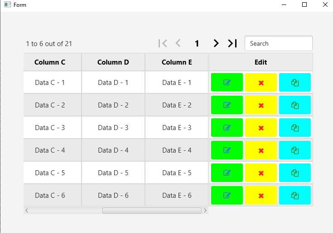This screenshot has width=333, height=233.
Task: Click the Column D header
Action: coord(113,62)
